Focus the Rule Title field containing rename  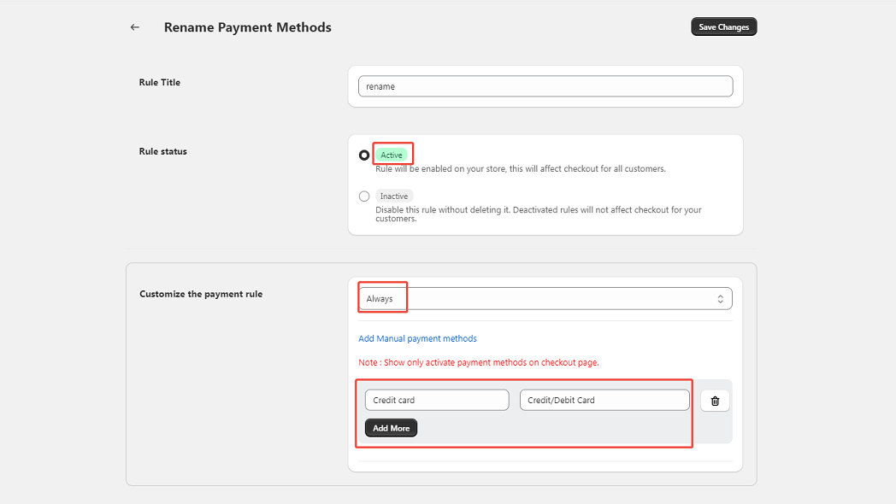(x=545, y=86)
